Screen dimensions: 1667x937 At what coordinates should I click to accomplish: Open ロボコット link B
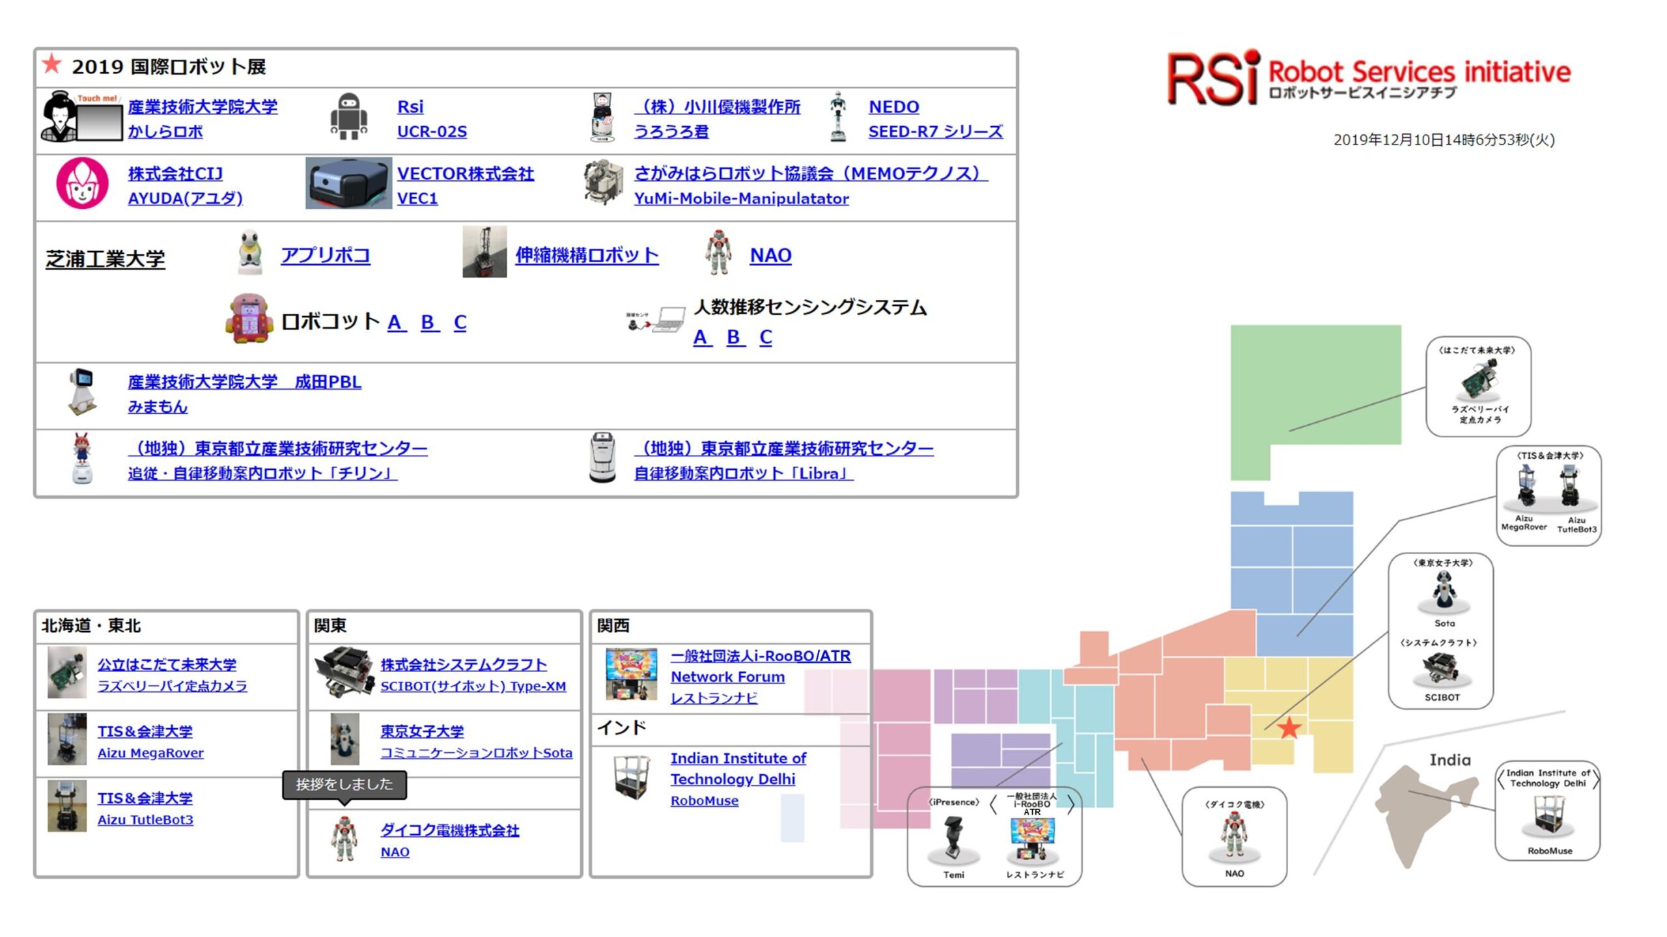click(428, 322)
